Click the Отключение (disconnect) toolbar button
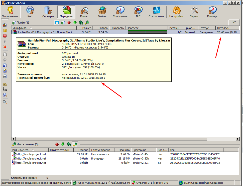This screenshot has width=243, height=186. click(x=10, y=12)
